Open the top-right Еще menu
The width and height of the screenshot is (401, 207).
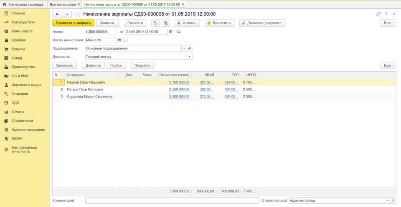[x=388, y=23]
